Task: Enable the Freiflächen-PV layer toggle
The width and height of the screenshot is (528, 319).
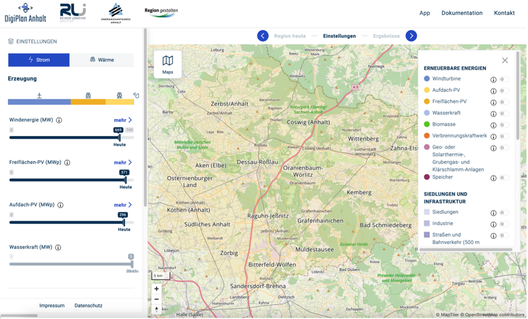Action: [505, 102]
